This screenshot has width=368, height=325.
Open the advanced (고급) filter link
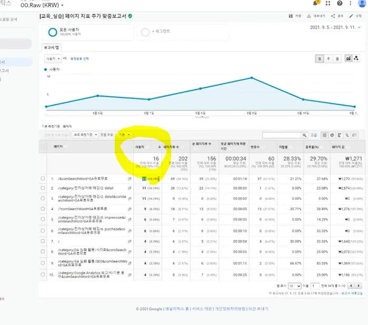pos(314,135)
